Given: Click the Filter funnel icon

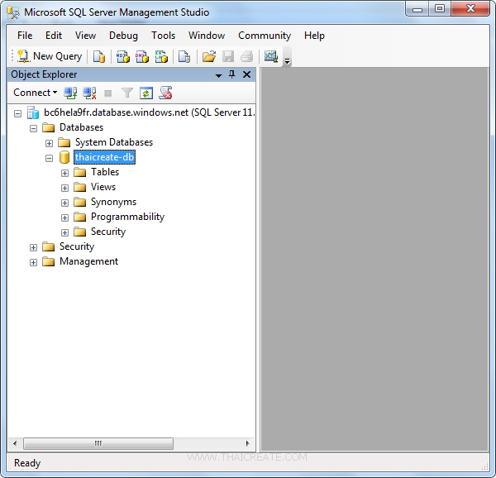Looking at the screenshot, I should [126, 93].
